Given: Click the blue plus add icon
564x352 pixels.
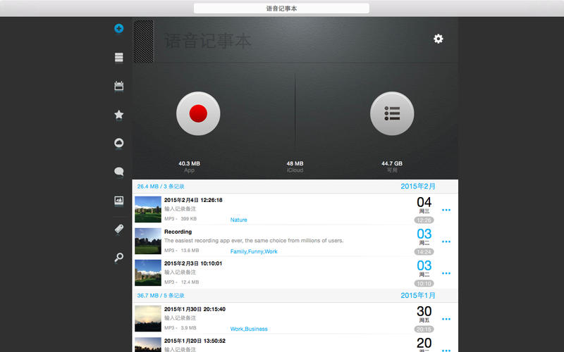Looking at the screenshot, I should coord(118,28).
